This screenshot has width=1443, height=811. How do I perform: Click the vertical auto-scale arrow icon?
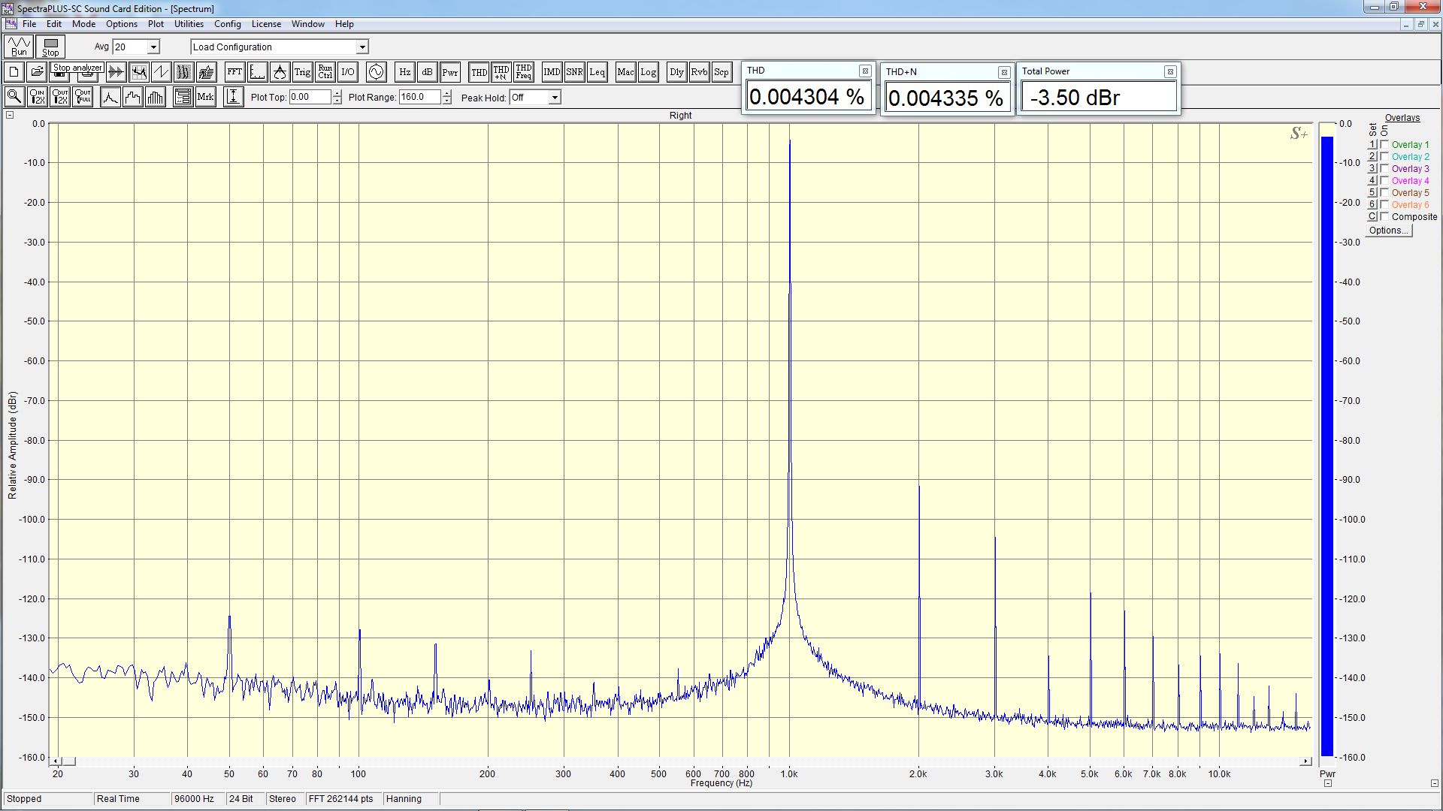pos(233,97)
